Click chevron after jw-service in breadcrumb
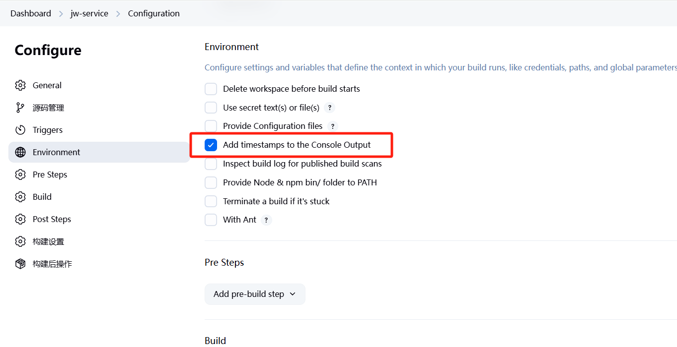The width and height of the screenshot is (677, 347). pyautogui.click(x=118, y=13)
